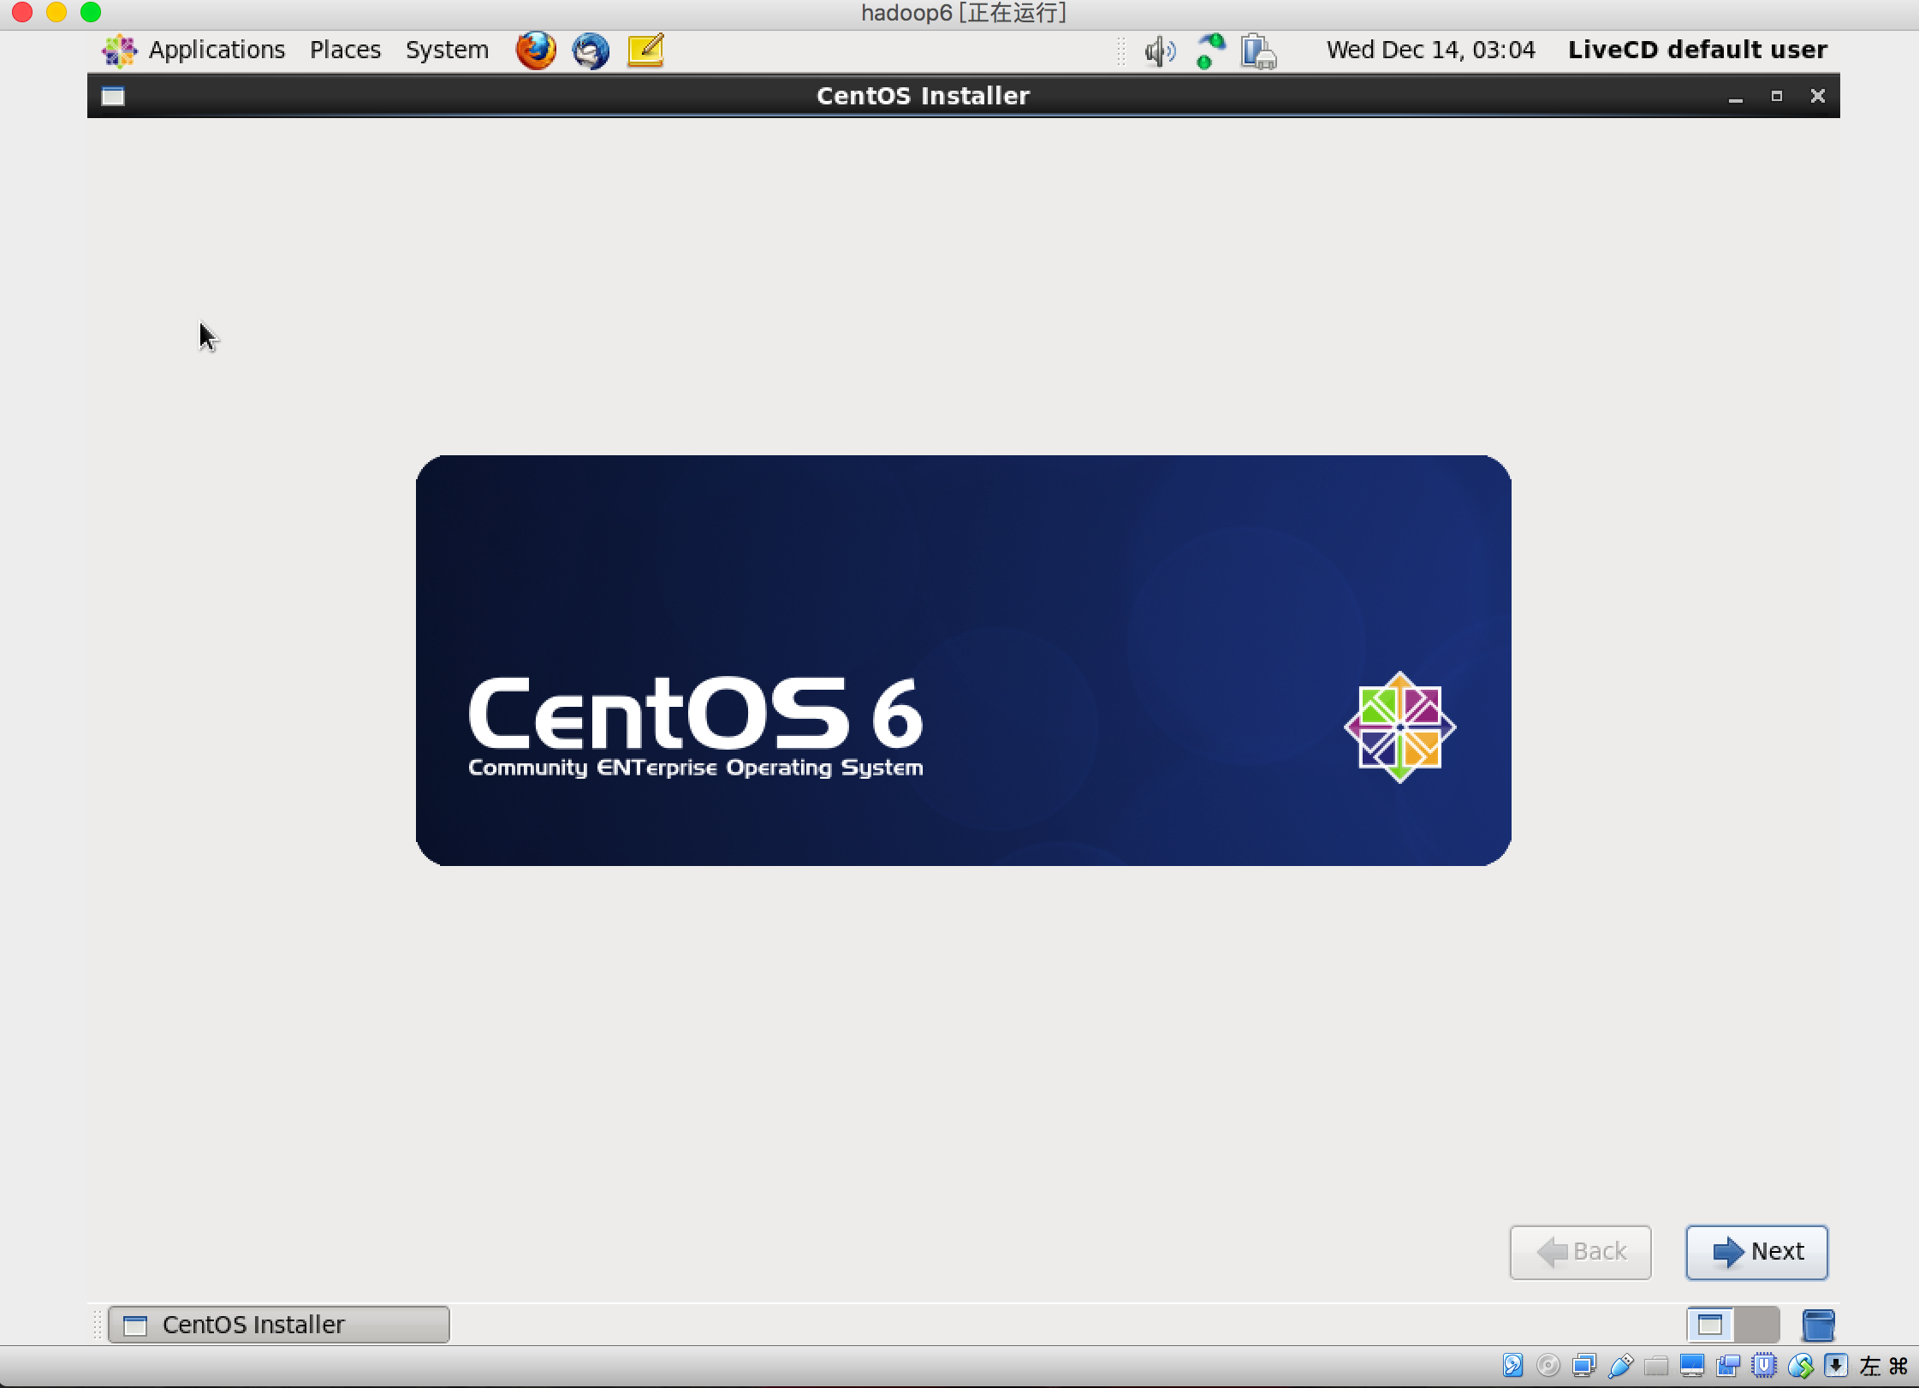
Task: Select CentOS Installer in the taskbar
Action: point(278,1325)
